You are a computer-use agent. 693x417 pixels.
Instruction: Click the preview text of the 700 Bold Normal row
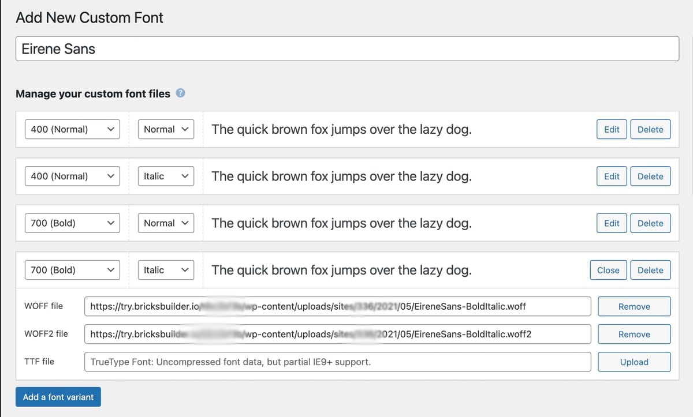tap(341, 223)
